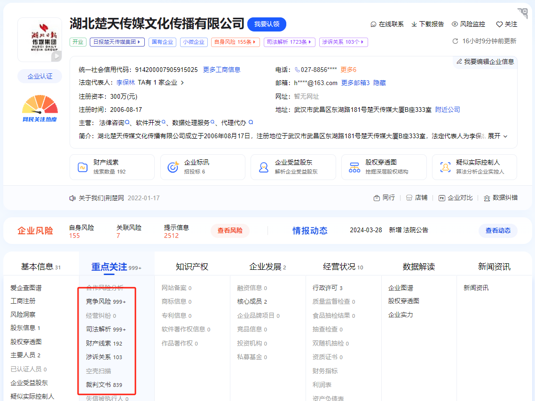Open 更多工商信息 link
535x401 pixels.
221,70
